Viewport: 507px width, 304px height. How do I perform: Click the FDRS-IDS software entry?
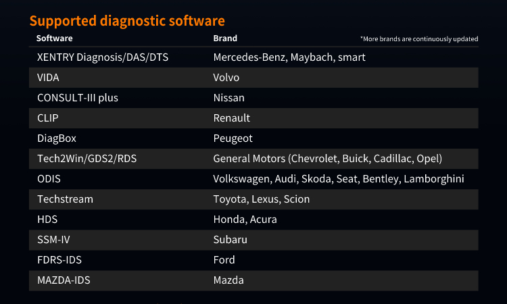(x=59, y=260)
